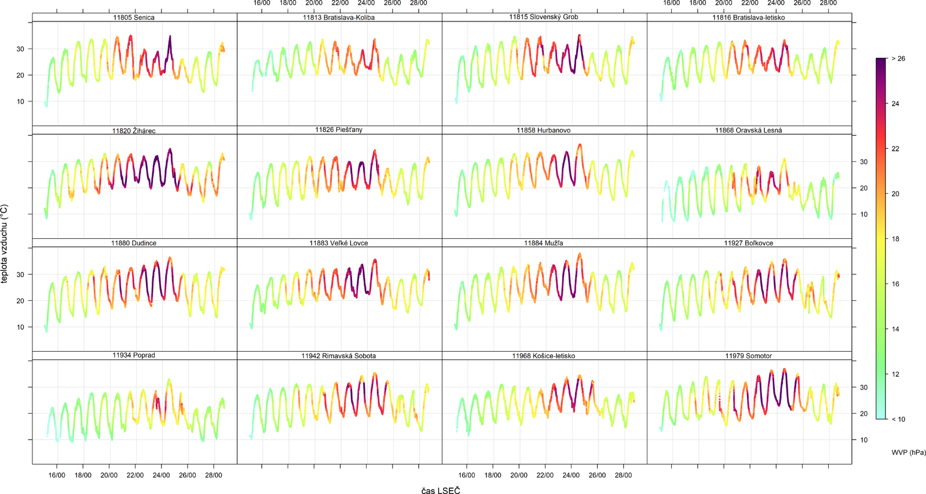
Task: Click the 11815 Slovenský Grob strip label
Action: (544, 17)
